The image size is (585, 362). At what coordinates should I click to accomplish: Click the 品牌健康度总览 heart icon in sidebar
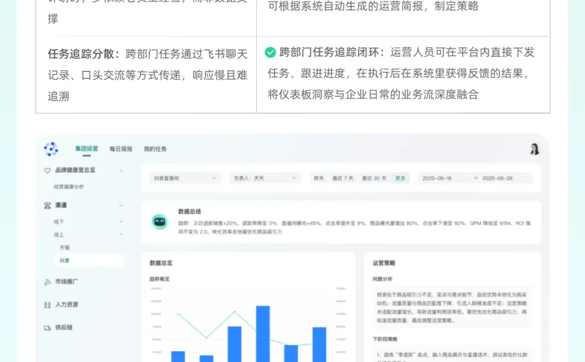[x=47, y=169]
